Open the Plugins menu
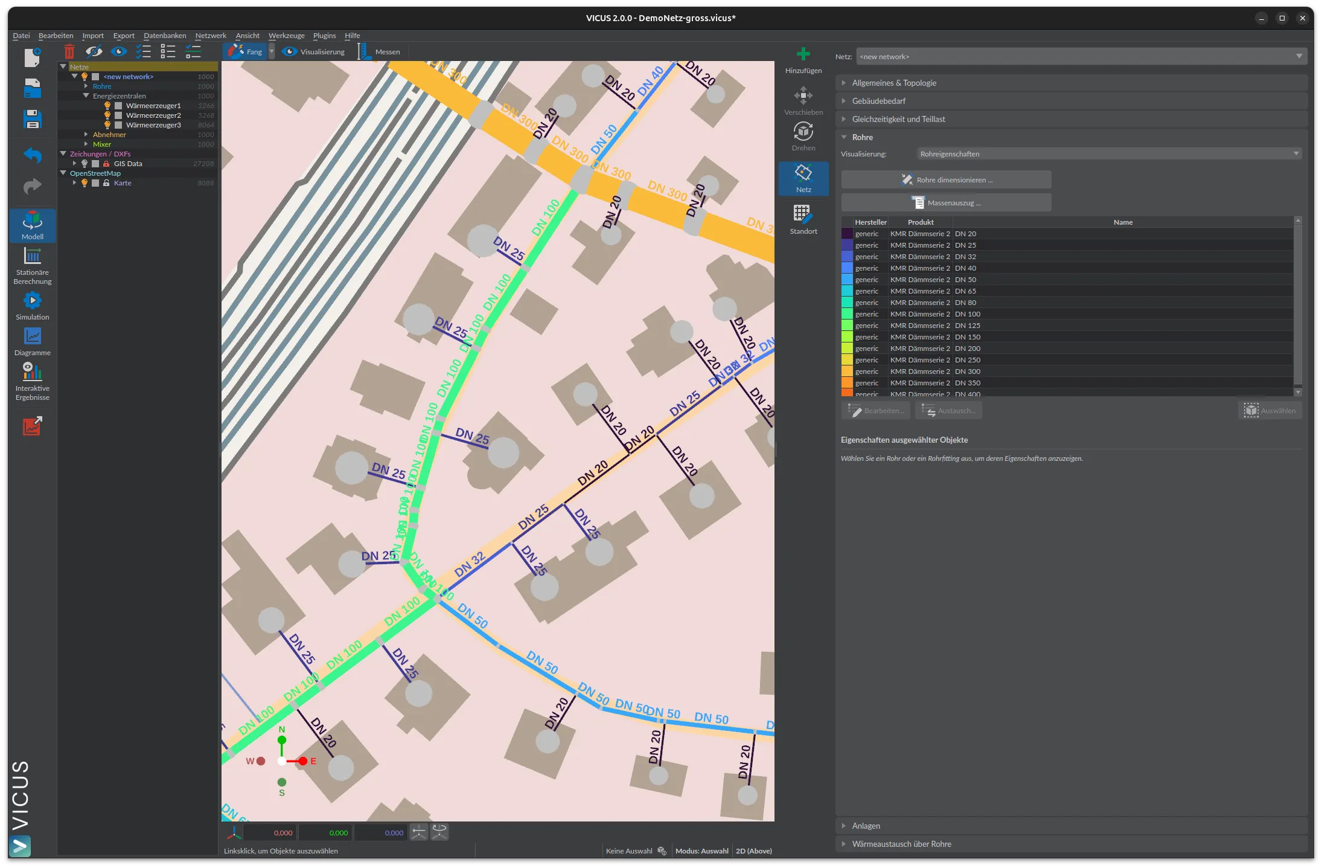This screenshot has height=868, width=1322. pyautogui.click(x=324, y=36)
